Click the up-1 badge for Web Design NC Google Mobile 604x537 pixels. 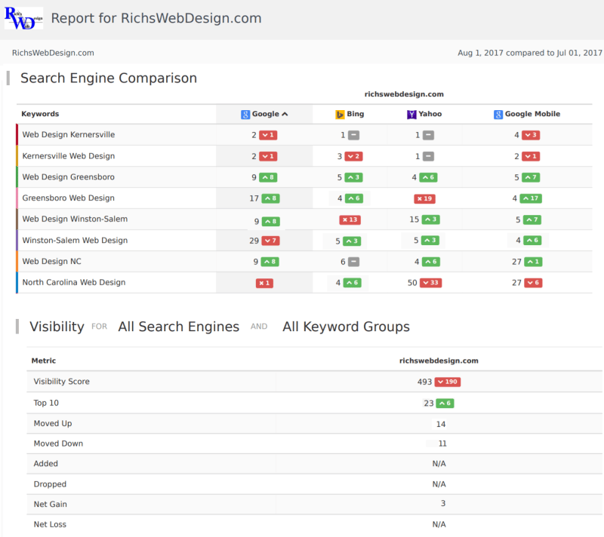(x=533, y=262)
